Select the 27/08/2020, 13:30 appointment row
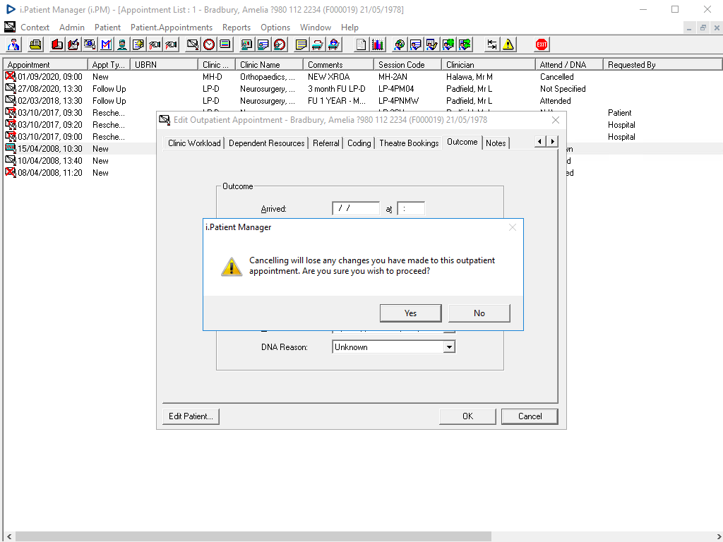The height and width of the screenshot is (542, 723). pyautogui.click(x=363, y=89)
